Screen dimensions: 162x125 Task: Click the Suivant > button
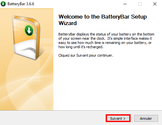[x=118, y=118]
